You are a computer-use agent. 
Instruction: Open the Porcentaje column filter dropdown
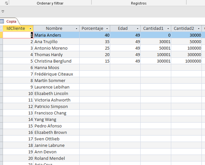click(107, 29)
